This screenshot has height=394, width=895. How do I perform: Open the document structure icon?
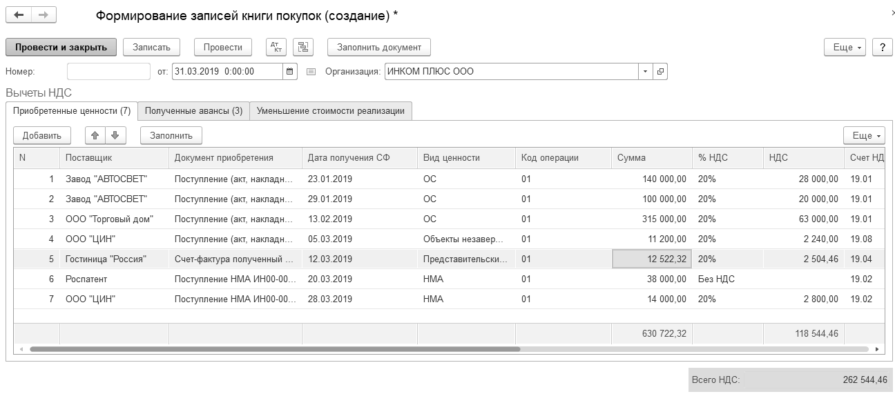(x=303, y=47)
